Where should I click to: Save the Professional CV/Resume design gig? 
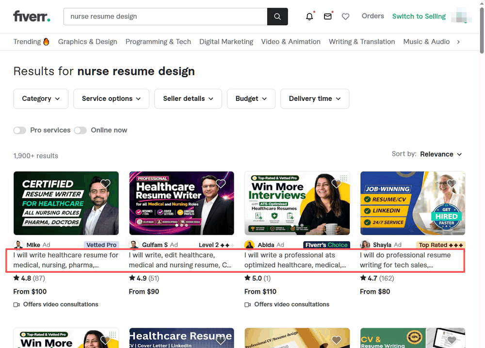336,340
